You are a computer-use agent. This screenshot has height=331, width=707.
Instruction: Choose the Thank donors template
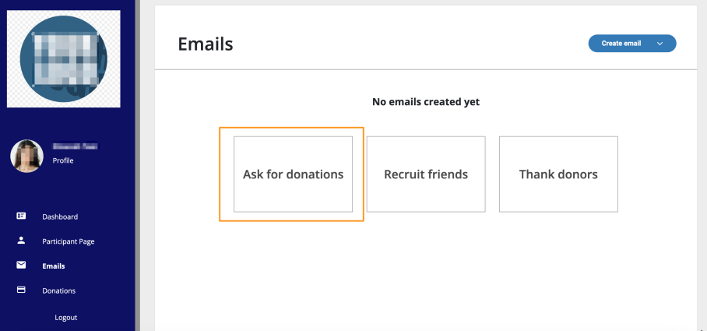[x=558, y=174]
